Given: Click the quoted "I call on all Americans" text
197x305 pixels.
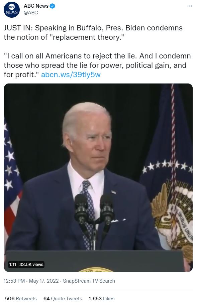Looking at the screenshot, I should pyautogui.click(x=97, y=65).
